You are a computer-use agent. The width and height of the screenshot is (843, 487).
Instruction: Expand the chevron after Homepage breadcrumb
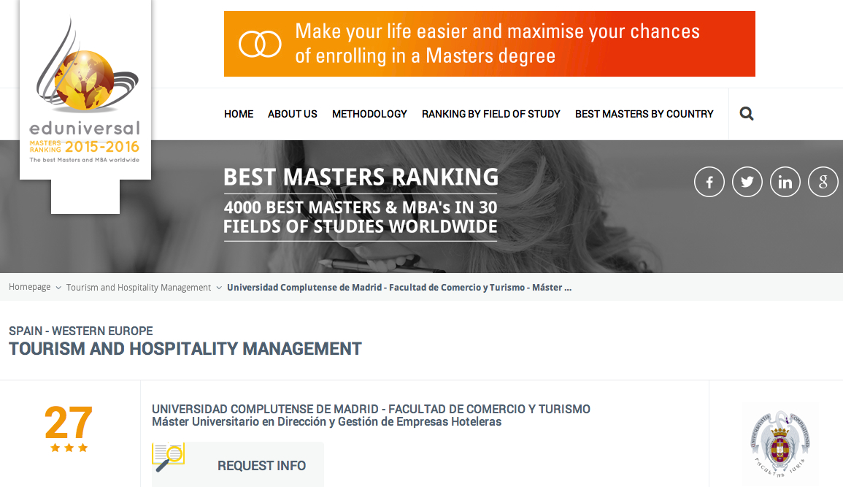click(x=58, y=288)
